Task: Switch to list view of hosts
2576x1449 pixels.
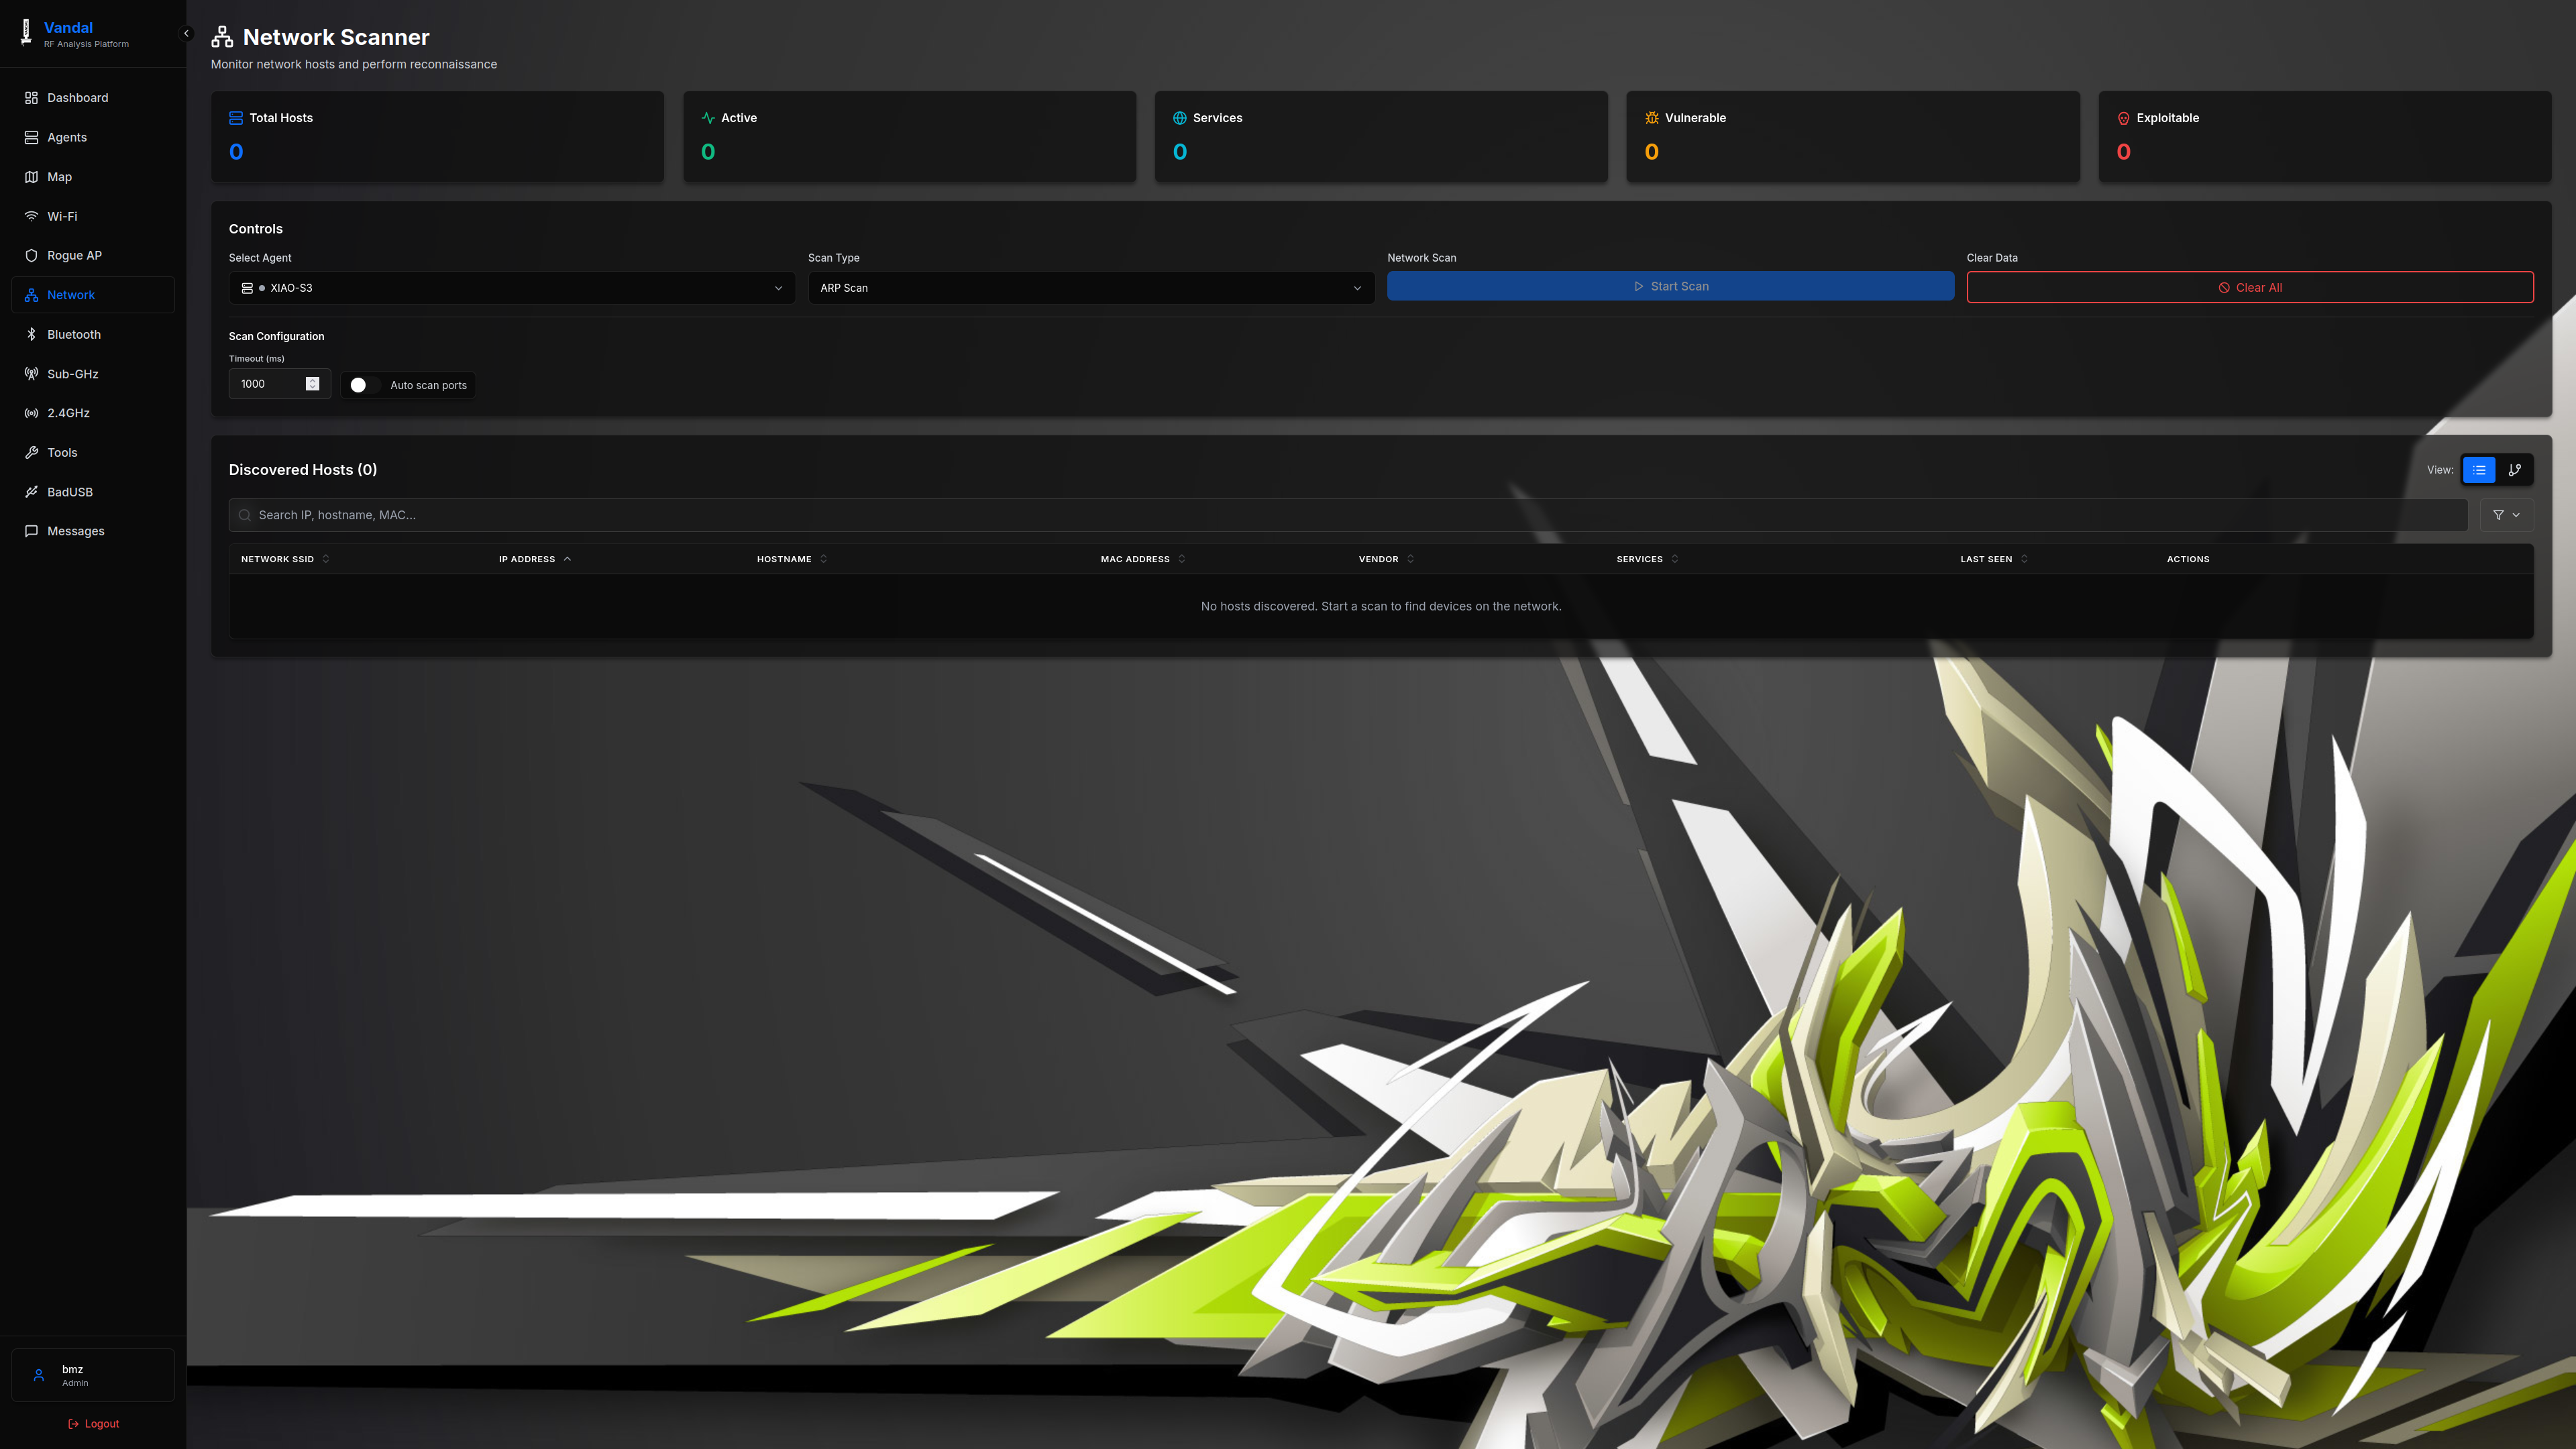Action: (2479, 470)
